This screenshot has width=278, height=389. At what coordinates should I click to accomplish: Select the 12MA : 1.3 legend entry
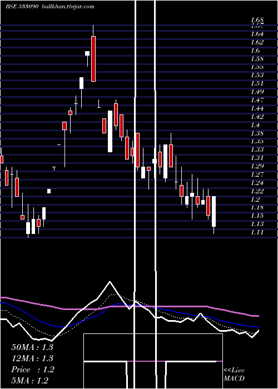click(32, 358)
